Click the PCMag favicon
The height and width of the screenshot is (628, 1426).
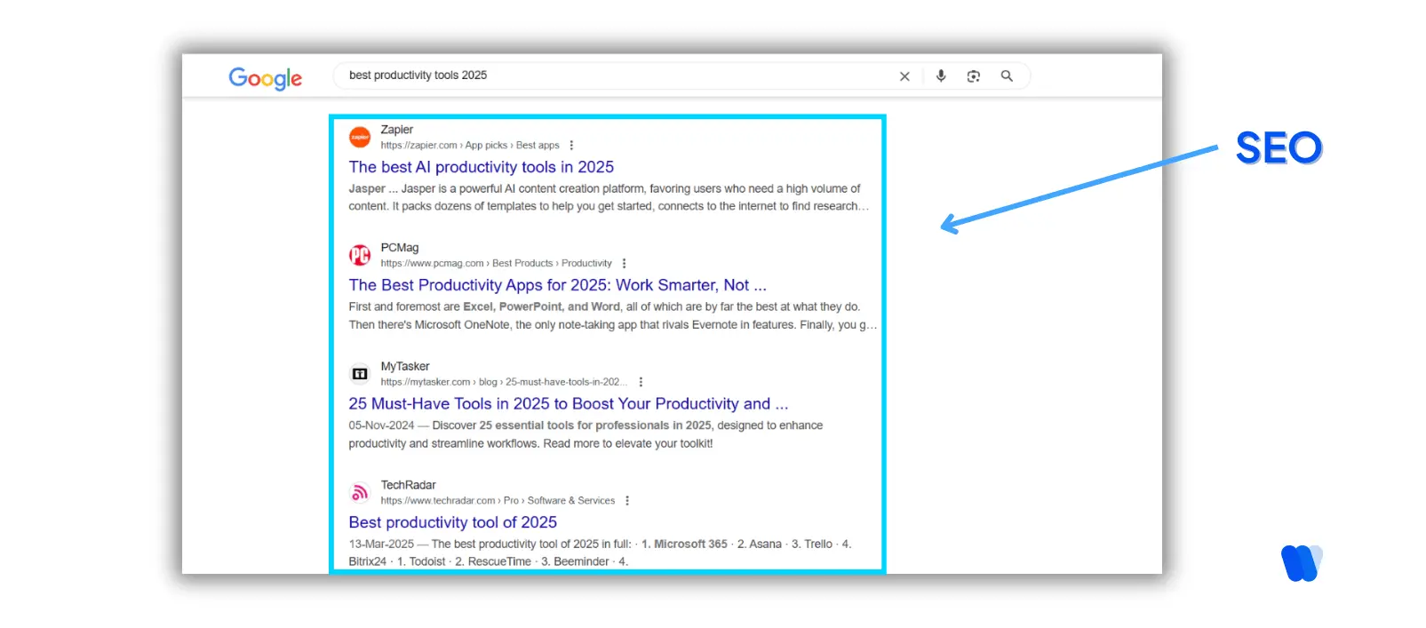pos(360,255)
